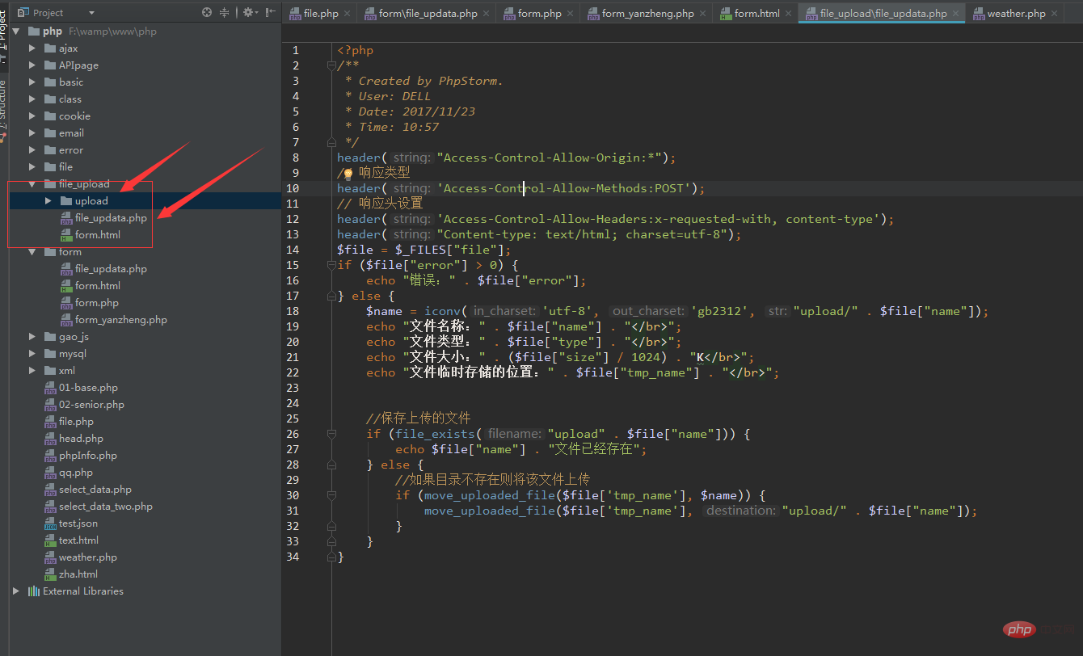Select select_data.php in the project tree
Image resolution: width=1083 pixels, height=656 pixels.
click(x=87, y=490)
